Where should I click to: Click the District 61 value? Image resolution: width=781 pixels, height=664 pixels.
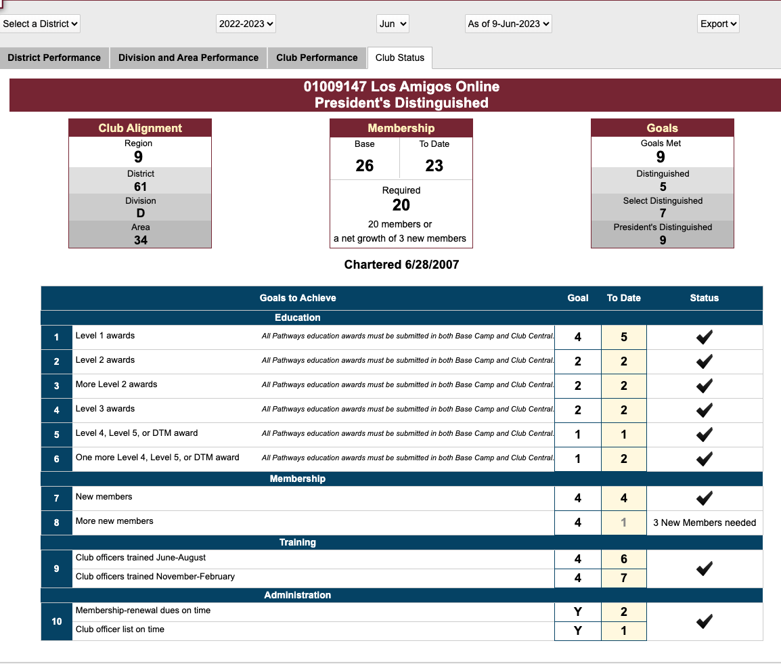point(141,187)
